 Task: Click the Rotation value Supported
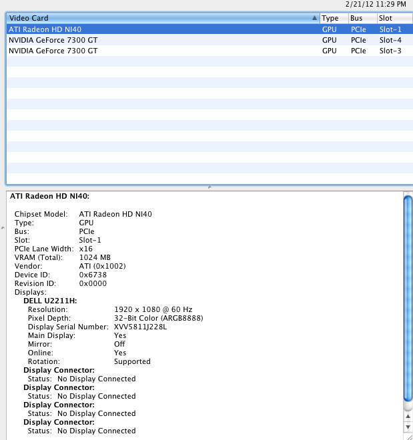tap(132, 361)
